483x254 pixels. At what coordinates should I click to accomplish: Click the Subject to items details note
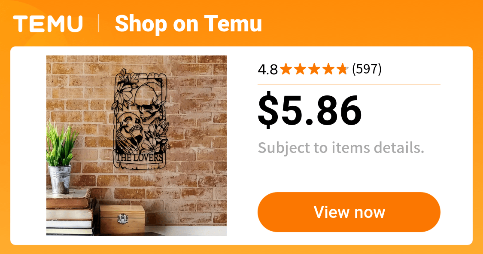click(341, 148)
